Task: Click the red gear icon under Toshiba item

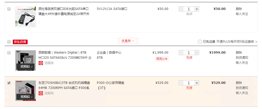Action: pyautogui.click(x=41, y=93)
